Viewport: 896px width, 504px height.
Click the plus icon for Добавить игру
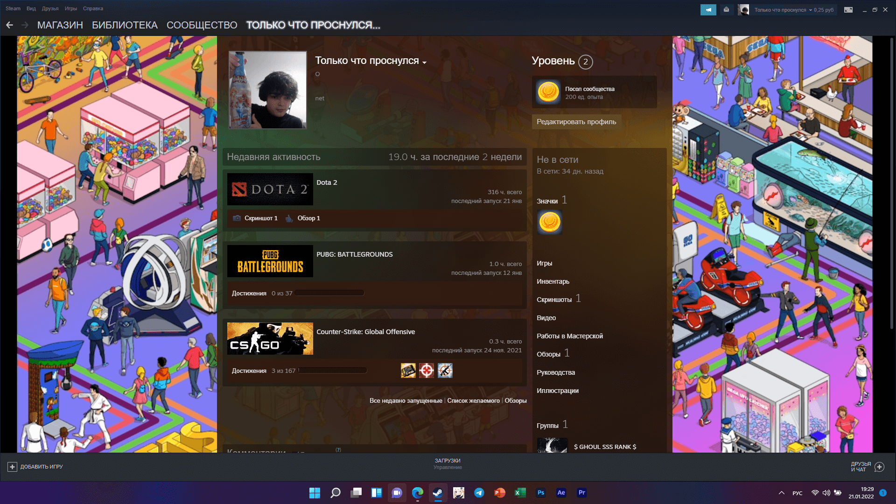click(13, 467)
